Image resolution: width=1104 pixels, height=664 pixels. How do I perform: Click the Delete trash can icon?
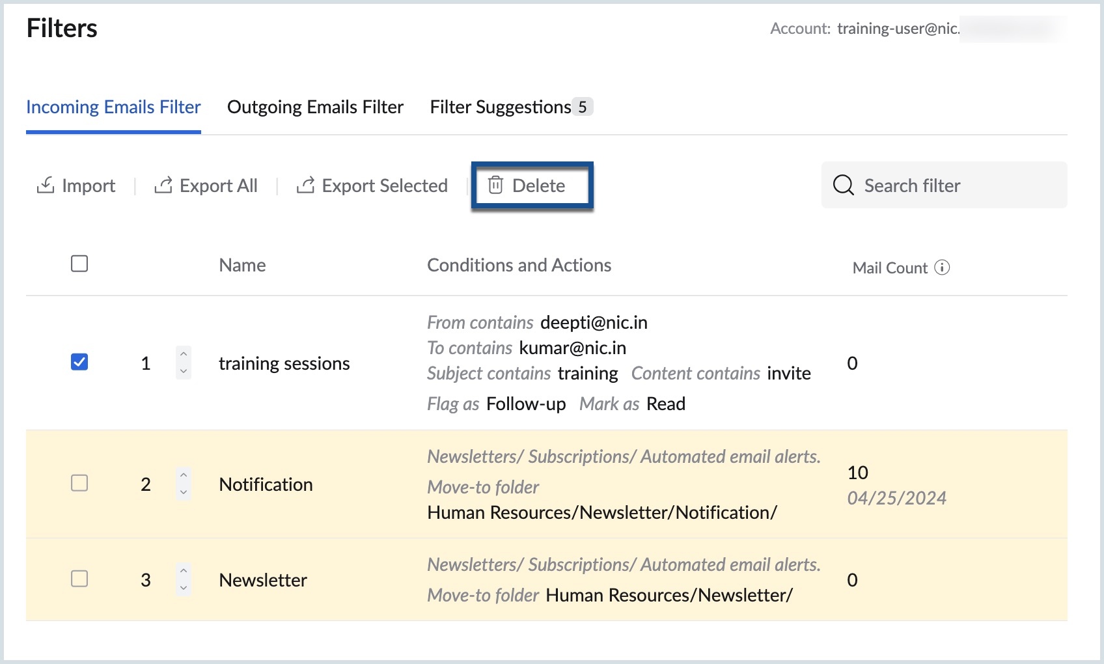pyautogui.click(x=495, y=186)
